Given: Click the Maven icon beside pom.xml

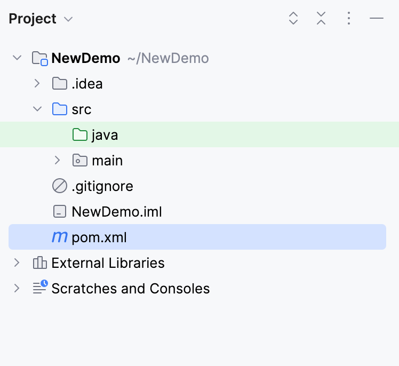Looking at the screenshot, I should [x=59, y=237].
